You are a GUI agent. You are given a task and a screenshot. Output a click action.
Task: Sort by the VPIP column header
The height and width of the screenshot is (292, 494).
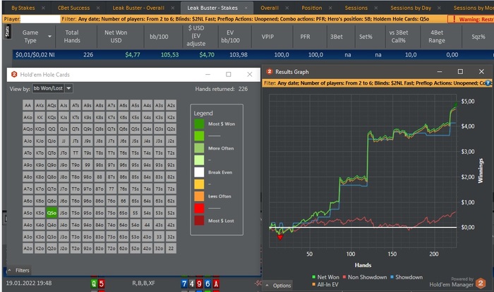(267, 37)
